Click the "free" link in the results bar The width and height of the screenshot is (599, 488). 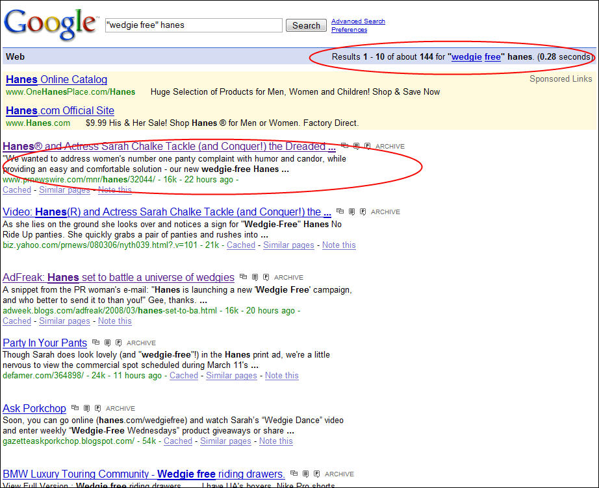pyautogui.click(x=492, y=57)
